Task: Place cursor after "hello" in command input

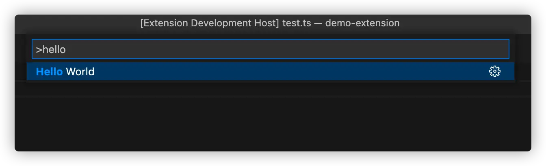Action: click(66, 49)
